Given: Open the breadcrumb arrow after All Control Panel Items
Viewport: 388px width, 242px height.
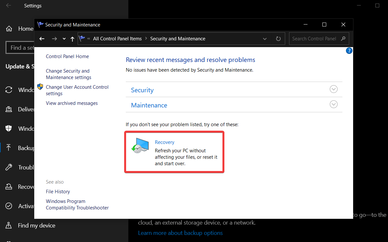Looking at the screenshot, I should pyautogui.click(x=146, y=39).
